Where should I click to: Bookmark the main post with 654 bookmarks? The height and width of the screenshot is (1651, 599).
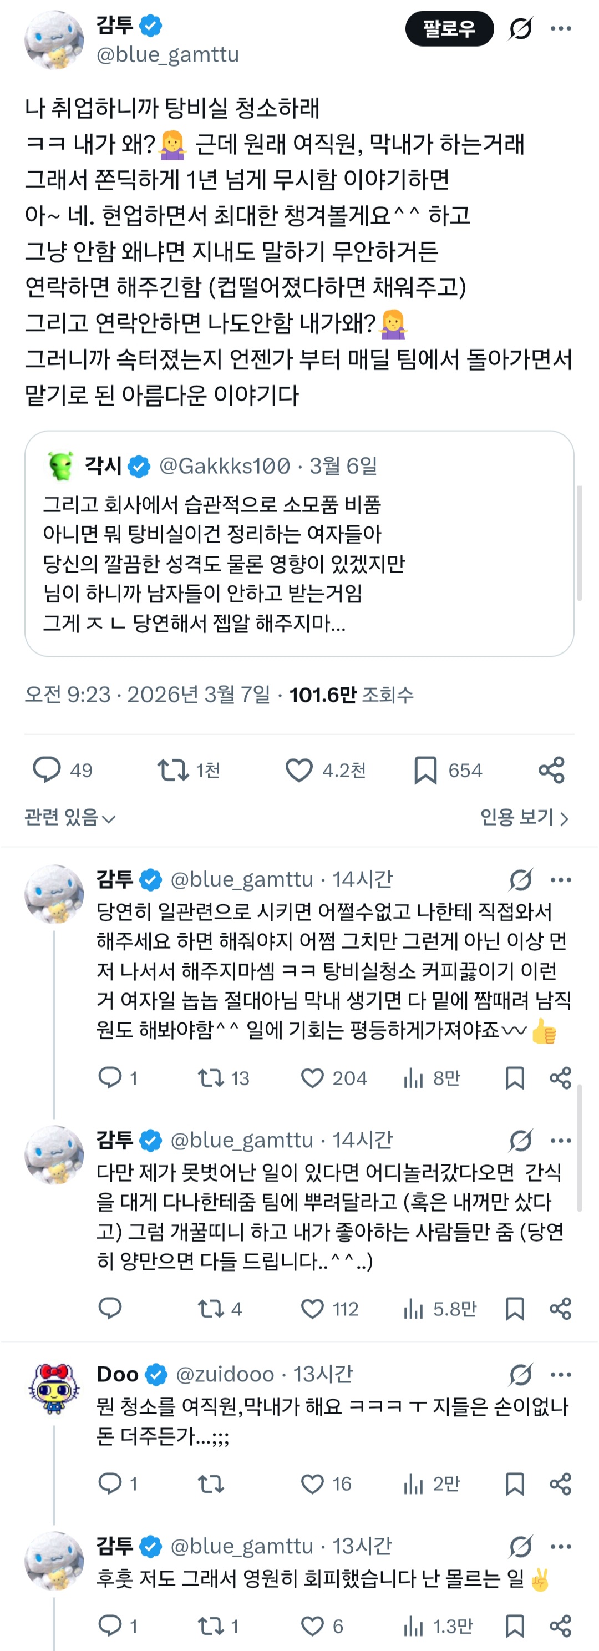point(425,769)
